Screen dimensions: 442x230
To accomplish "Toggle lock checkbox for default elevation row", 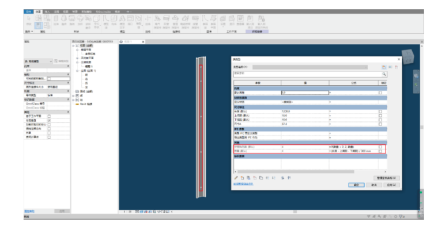I will [380, 93].
